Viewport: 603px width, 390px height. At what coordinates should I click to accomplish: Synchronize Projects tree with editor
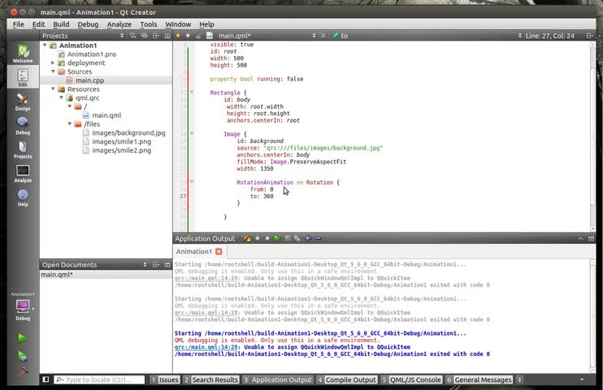(144, 36)
